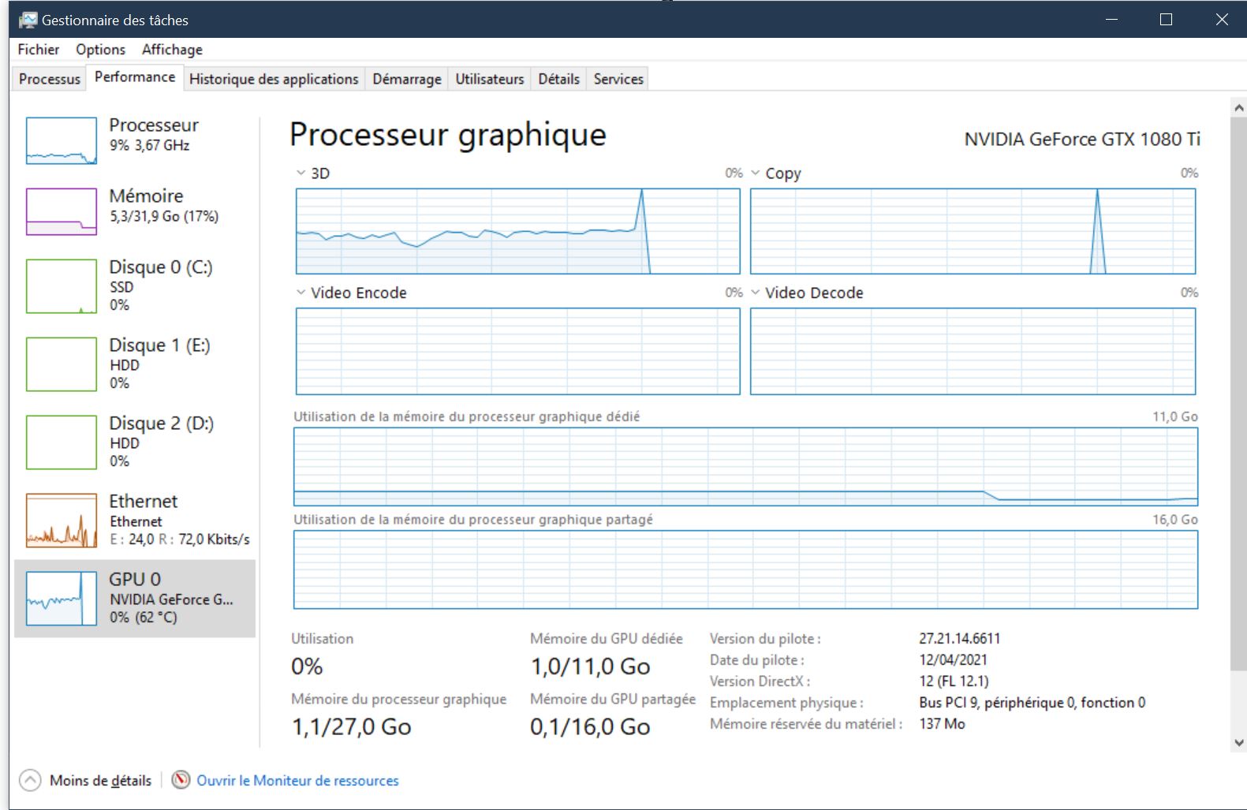Switch to the Démarrage tab

[407, 79]
